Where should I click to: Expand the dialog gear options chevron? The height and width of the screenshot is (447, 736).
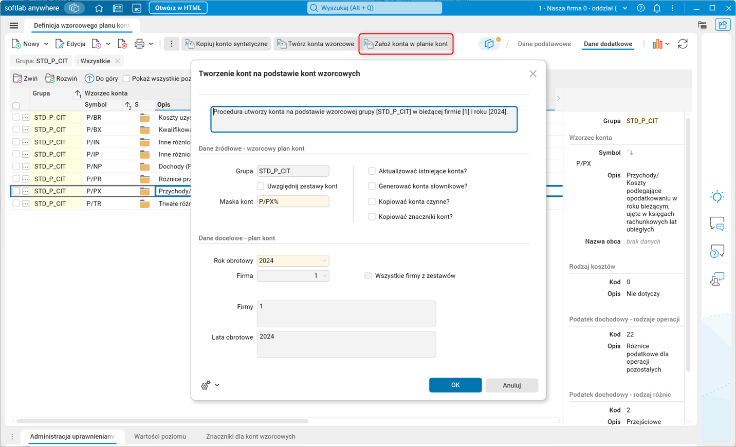[217, 385]
